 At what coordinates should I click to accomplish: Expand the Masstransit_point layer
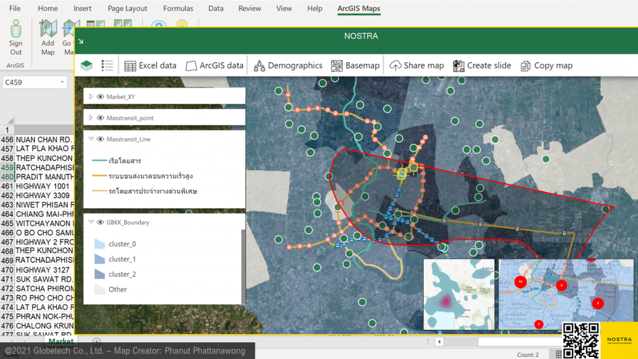coord(91,118)
